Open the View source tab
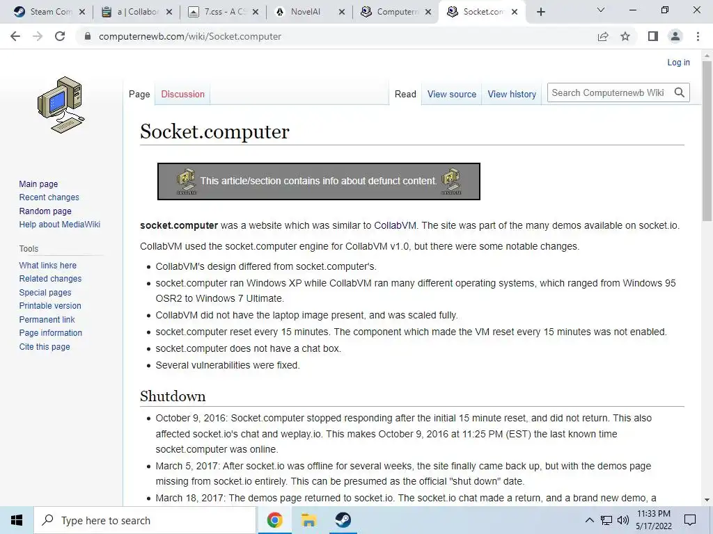Image resolution: width=713 pixels, height=534 pixels. click(451, 94)
